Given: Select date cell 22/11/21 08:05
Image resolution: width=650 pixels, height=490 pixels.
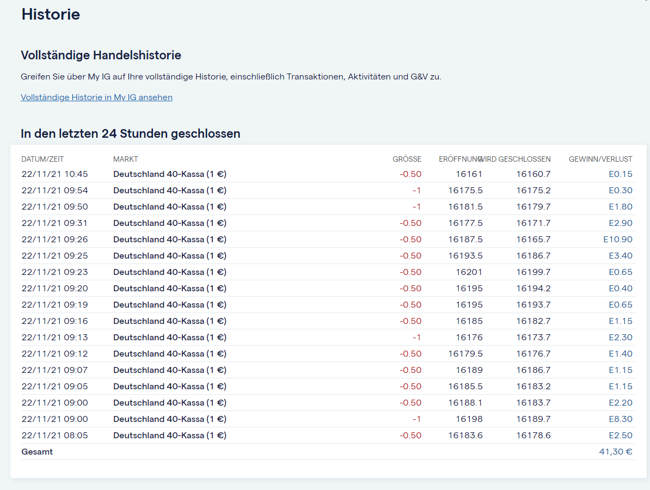Looking at the screenshot, I should pyautogui.click(x=55, y=436).
